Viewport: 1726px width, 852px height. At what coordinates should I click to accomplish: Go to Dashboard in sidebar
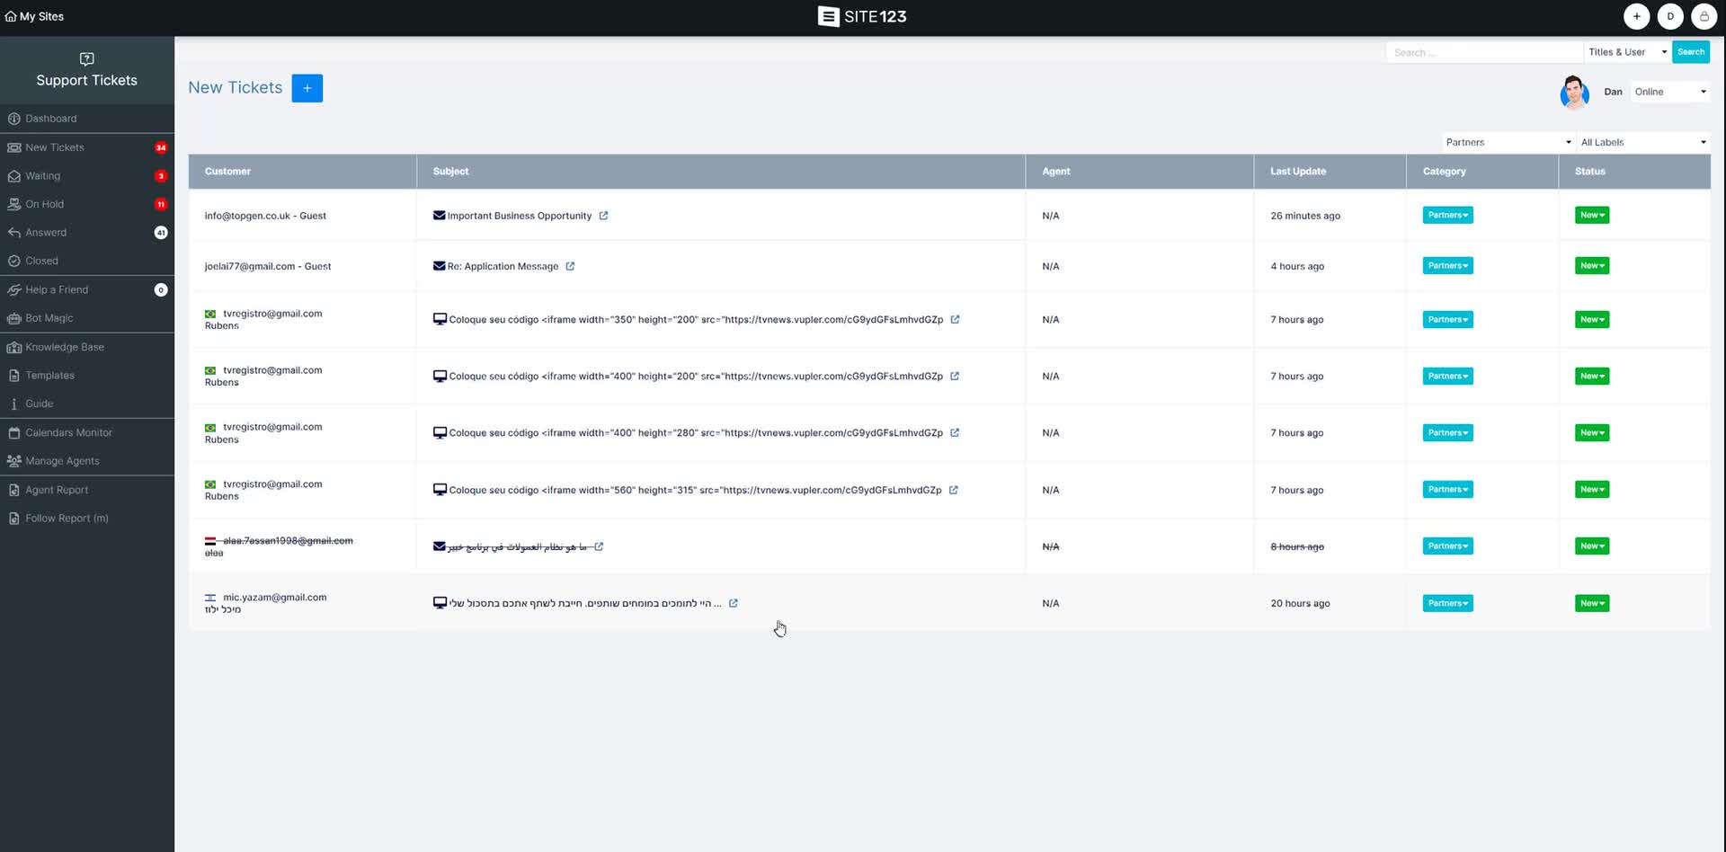pos(51,119)
